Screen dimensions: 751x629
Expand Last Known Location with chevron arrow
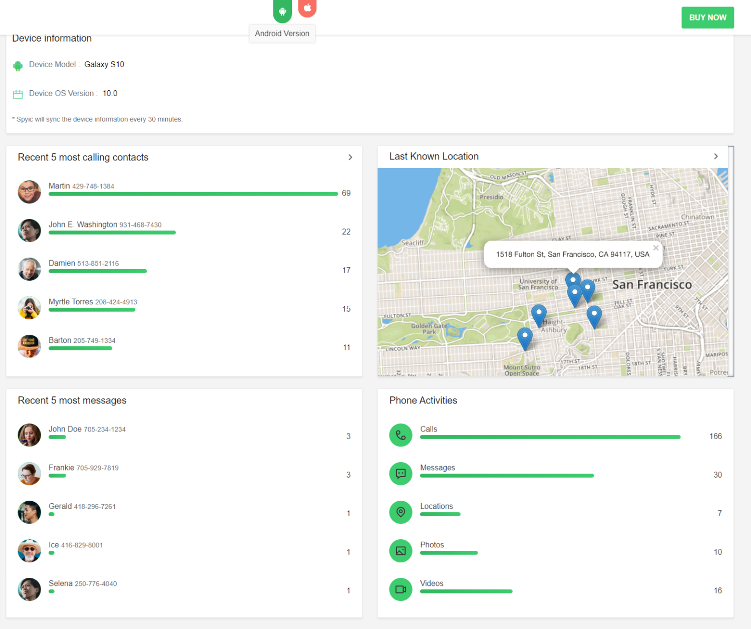(x=715, y=156)
